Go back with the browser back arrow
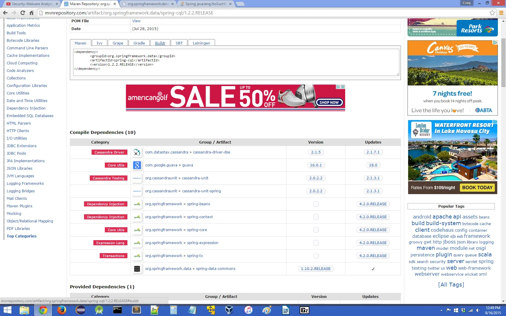Screen dimensions: 506x316 [5, 13]
